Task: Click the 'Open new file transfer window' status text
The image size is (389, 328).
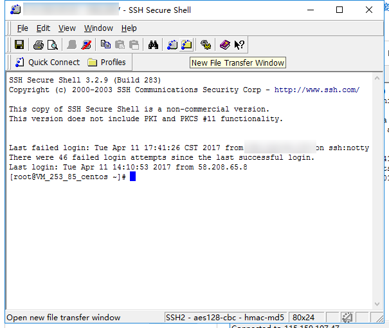Action: (x=64, y=318)
